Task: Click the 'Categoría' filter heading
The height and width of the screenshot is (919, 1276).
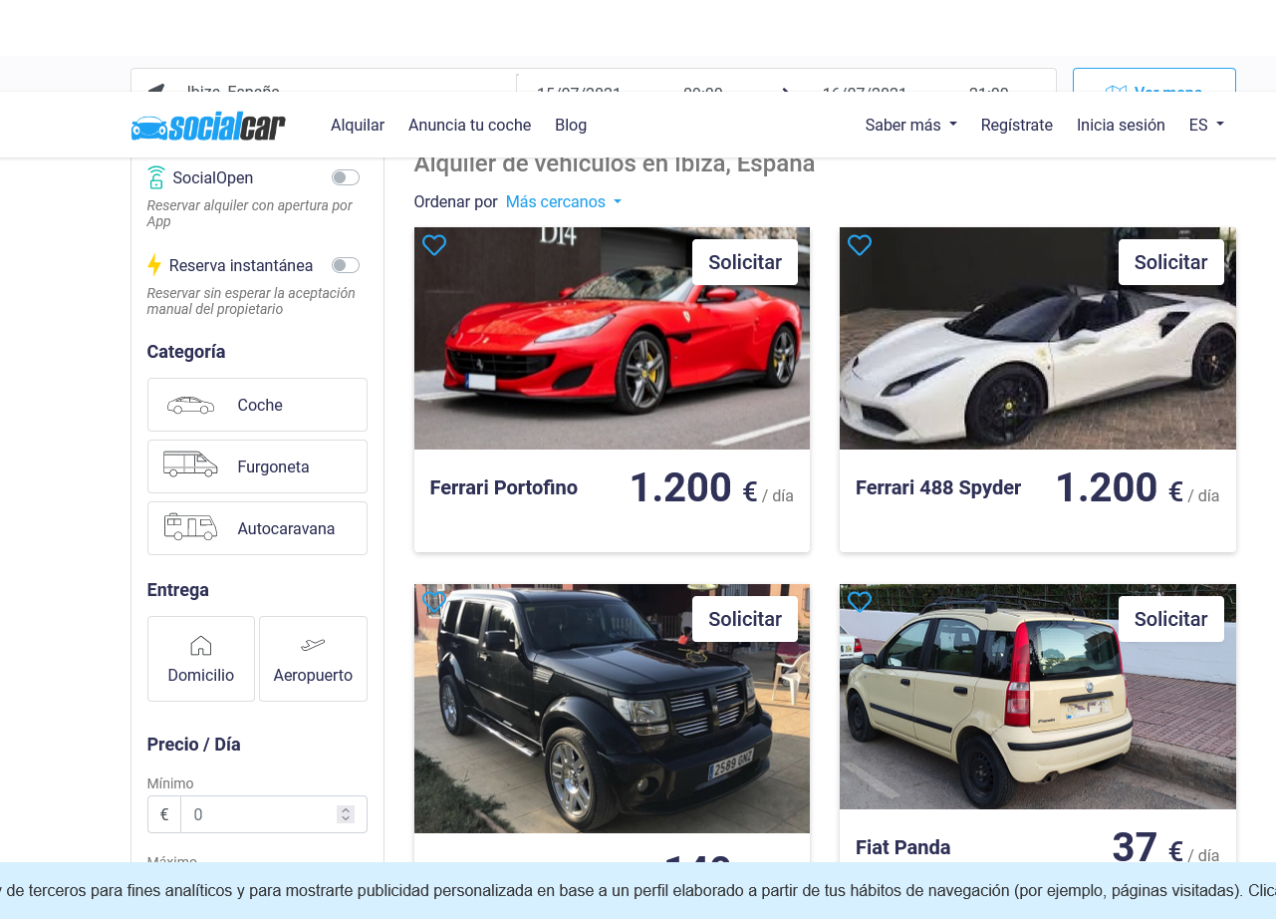Action: 186,352
